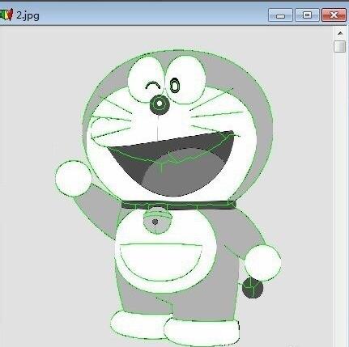349x347 pixels.
Task: Click the 2.jpg title bar text
Action: (x=28, y=15)
